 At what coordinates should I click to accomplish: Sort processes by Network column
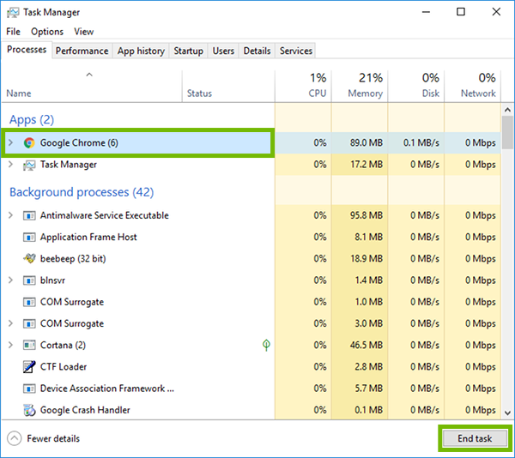click(x=473, y=86)
